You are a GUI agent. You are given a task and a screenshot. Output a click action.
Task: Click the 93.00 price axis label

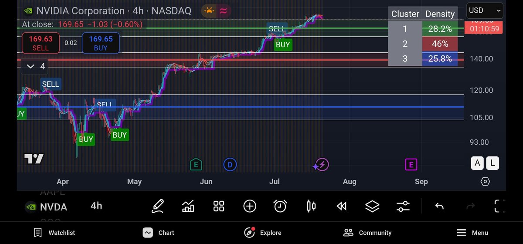pyautogui.click(x=479, y=142)
